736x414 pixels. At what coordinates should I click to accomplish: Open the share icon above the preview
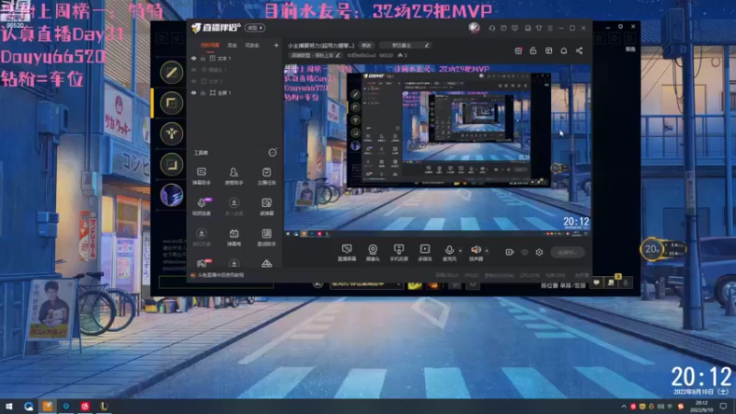tap(580, 51)
